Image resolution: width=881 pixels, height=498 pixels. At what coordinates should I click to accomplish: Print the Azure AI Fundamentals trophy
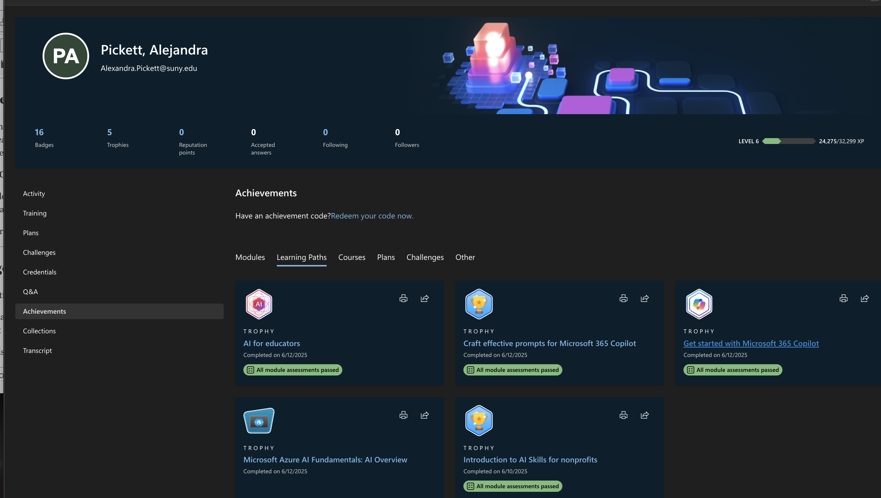[x=403, y=415]
